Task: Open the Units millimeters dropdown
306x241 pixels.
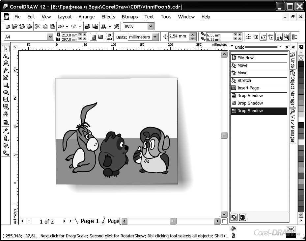Action: coord(155,37)
